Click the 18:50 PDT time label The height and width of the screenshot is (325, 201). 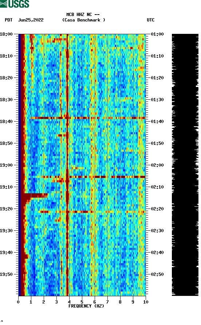tap(6, 143)
